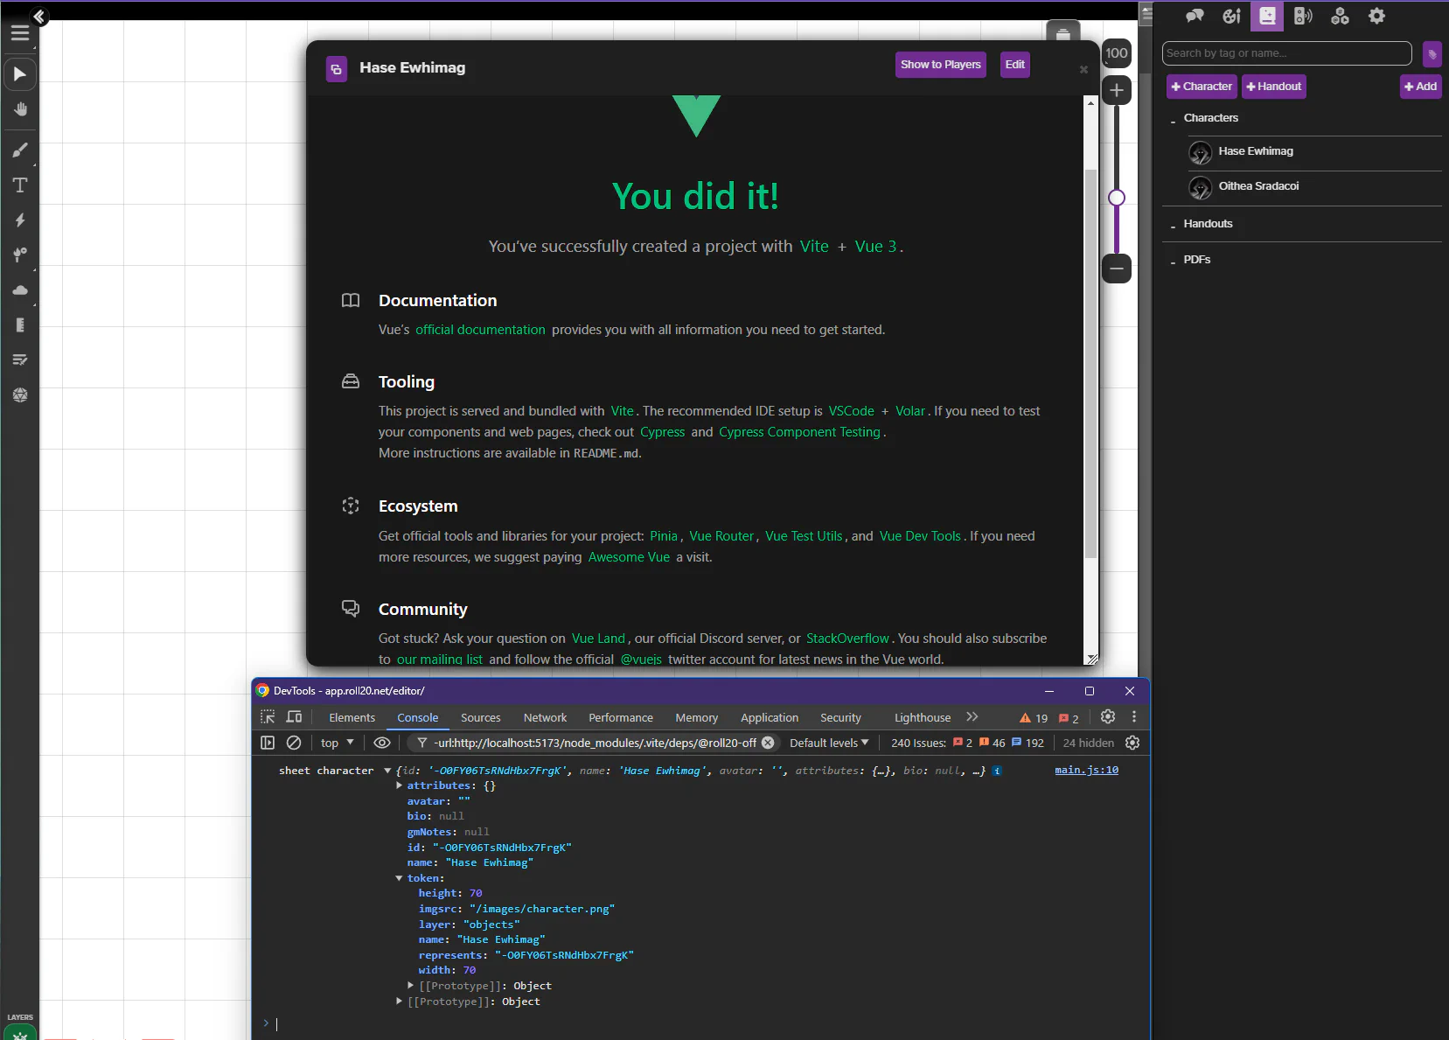Toggle DevTools device toolbar
The image size is (1449, 1040).
295,717
